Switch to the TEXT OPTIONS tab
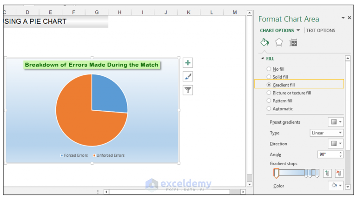This screenshot has width=357, height=200. tap(321, 30)
